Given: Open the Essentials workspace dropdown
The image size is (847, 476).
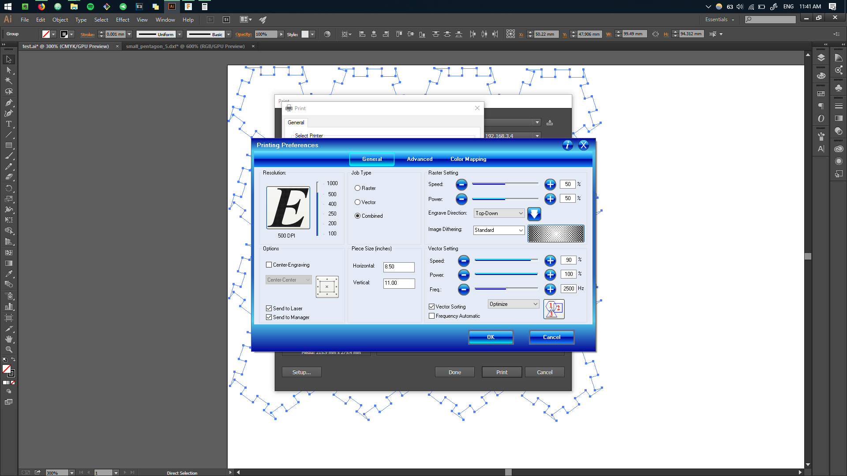Looking at the screenshot, I should [x=720, y=19].
